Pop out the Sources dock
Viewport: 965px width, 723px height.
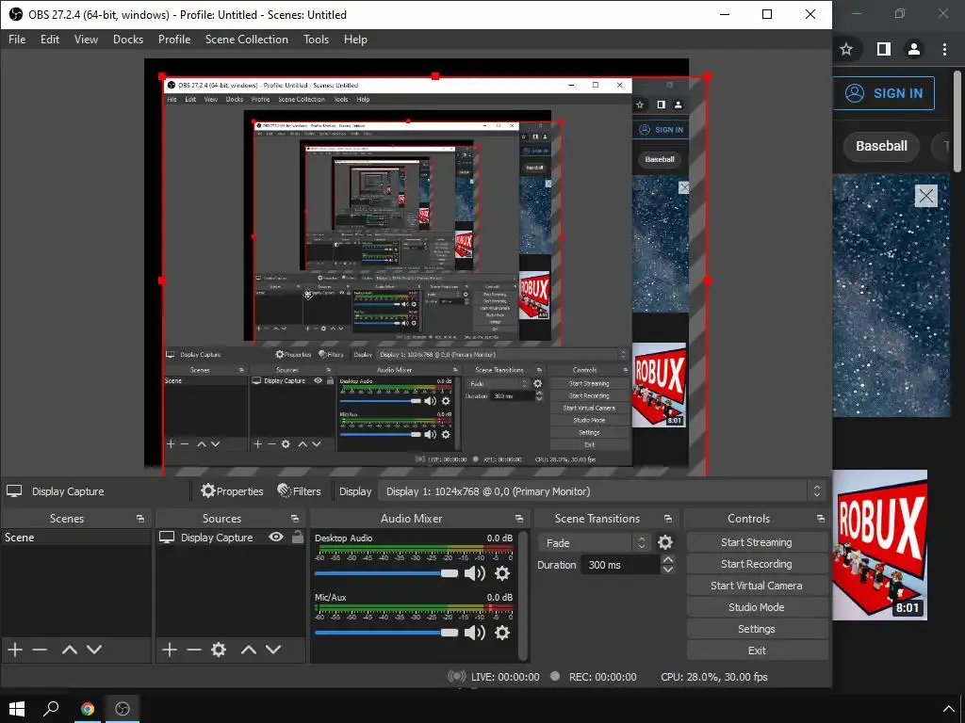tap(295, 519)
